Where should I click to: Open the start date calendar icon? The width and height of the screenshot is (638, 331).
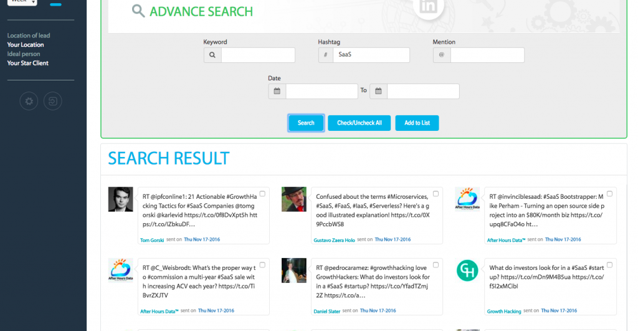tap(277, 91)
